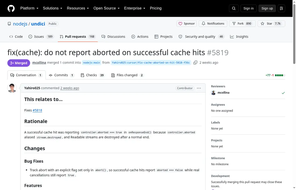The width and height of the screenshot is (296, 190).
Task: Expand the Solutions menu
Action: click(x=52, y=8)
